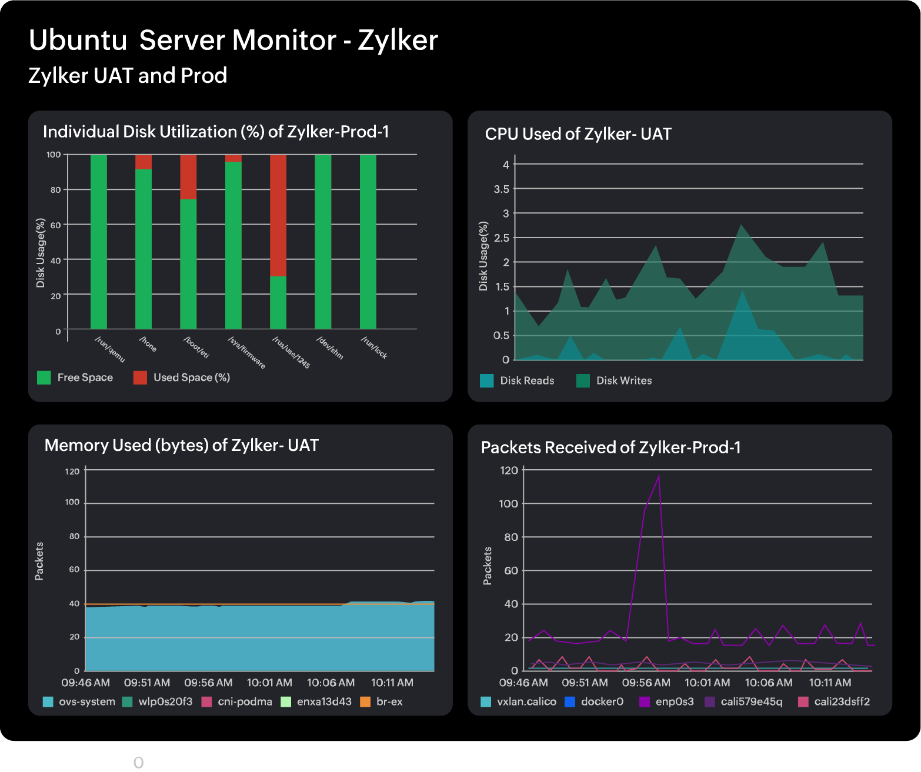The width and height of the screenshot is (921, 772).
Task: Click the cali579e45q legend label
Action: coord(752,701)
